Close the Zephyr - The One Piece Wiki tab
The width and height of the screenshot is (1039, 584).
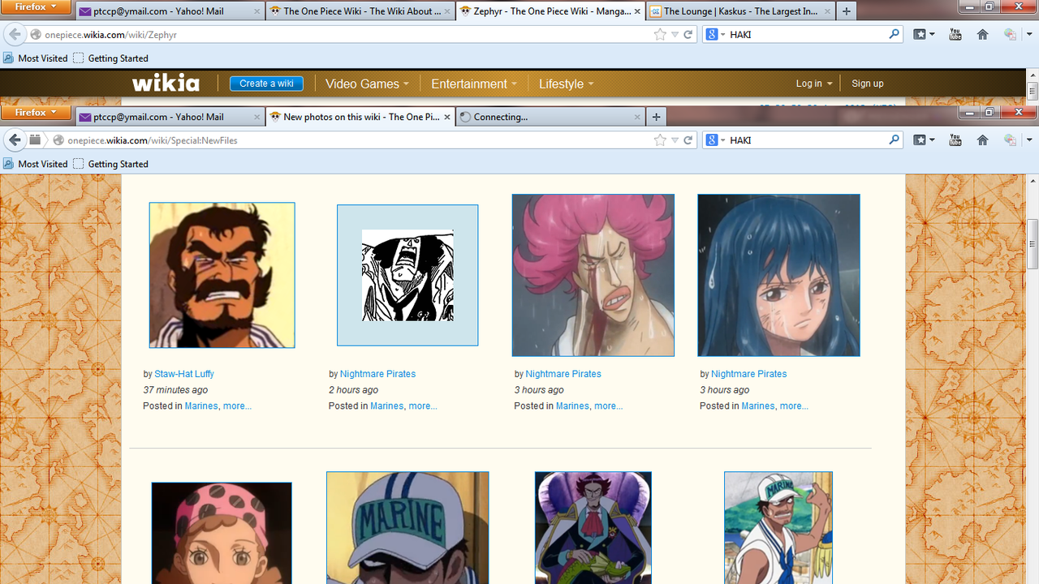point(637,11)
